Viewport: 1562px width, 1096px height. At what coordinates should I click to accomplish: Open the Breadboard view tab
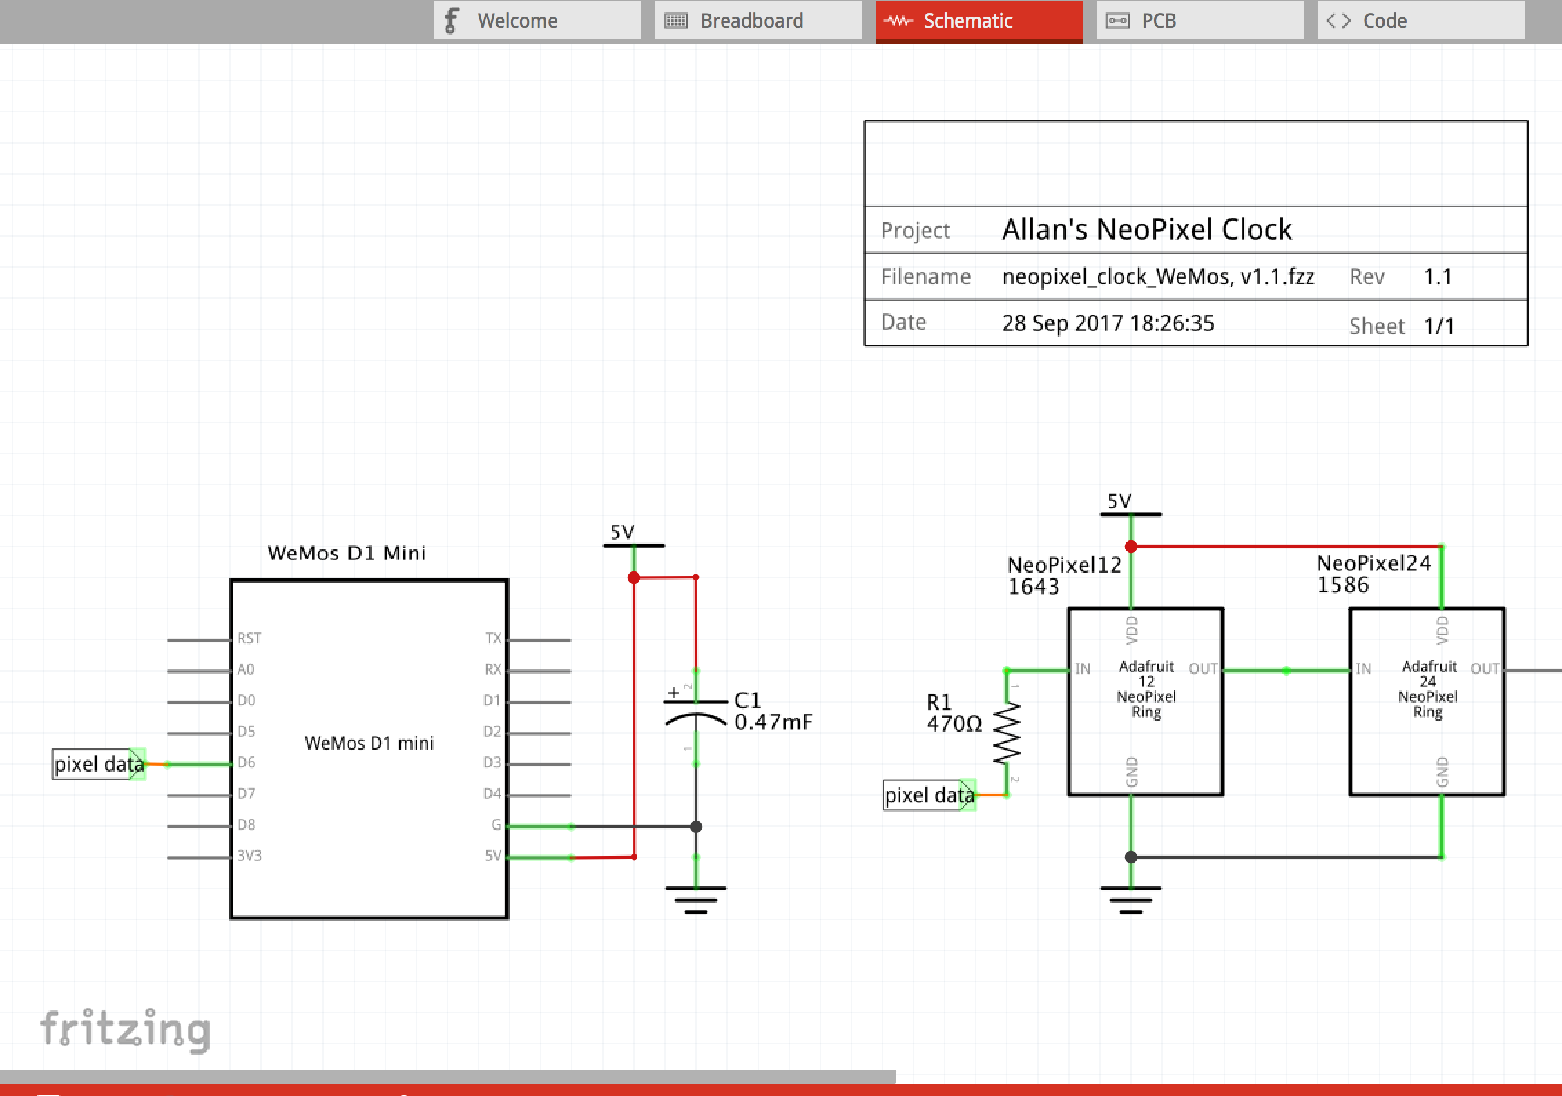[x=758, y=21]
